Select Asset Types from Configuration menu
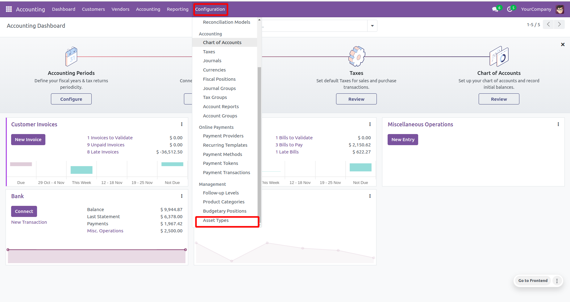This screenshot has width=570, height=302. [216, 220]
